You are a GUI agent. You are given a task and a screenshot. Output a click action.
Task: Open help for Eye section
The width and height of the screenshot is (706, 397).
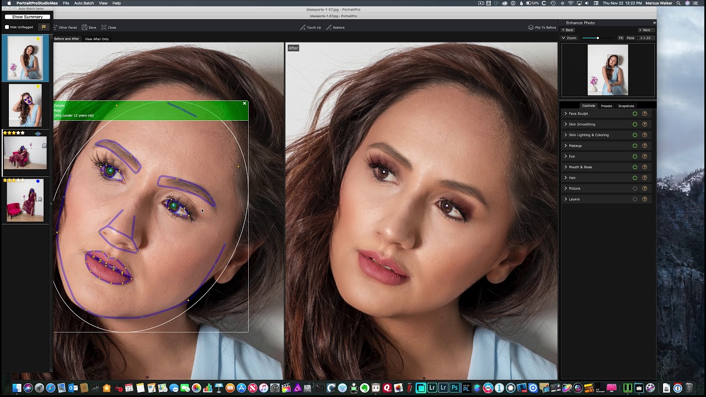coord(644,156)
